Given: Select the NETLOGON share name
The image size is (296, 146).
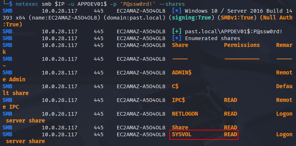Looking at the screenshot, I should click(x=185, y=114).
